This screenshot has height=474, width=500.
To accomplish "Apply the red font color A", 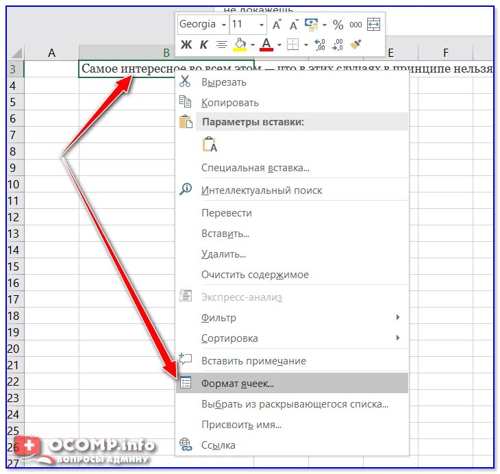I will tap(266, 45).
